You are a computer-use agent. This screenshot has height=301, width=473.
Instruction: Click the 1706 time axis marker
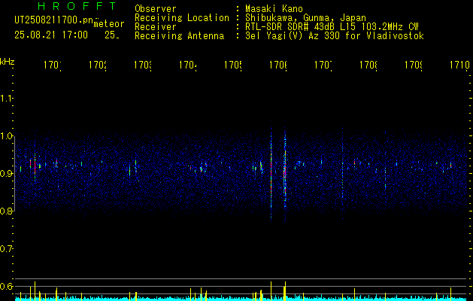[x=278, y=65]
